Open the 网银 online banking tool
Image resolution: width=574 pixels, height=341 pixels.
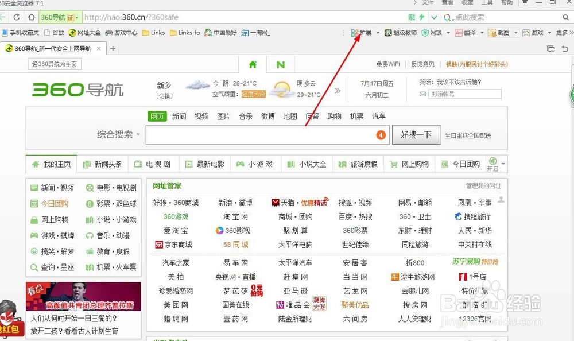point(432,33)
